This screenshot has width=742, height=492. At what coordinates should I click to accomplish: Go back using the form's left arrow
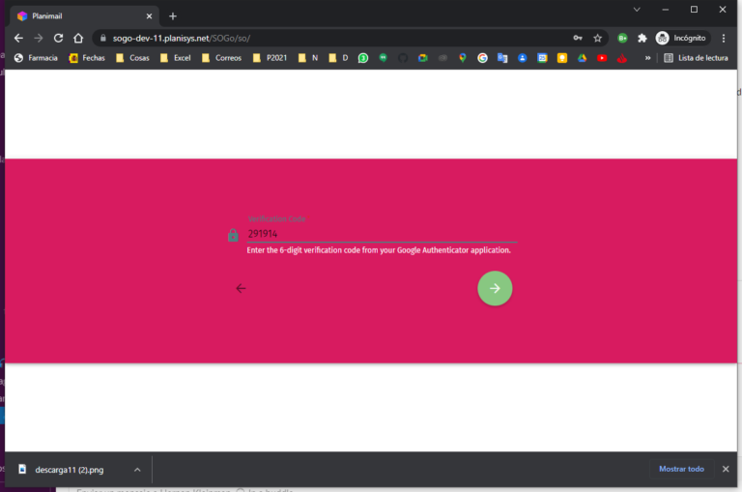pyautogui.click(x=241, y=288)
